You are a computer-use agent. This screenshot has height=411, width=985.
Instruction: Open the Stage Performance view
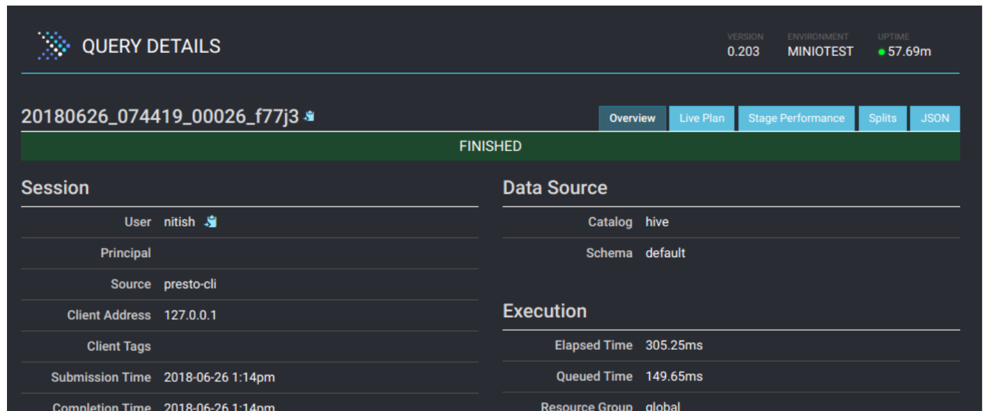pos(796,118)
